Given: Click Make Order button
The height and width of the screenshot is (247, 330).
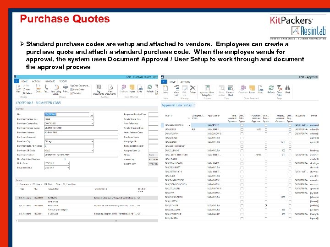Looking at the screenshot, I should pyautogui.click(x=77, y=90).
